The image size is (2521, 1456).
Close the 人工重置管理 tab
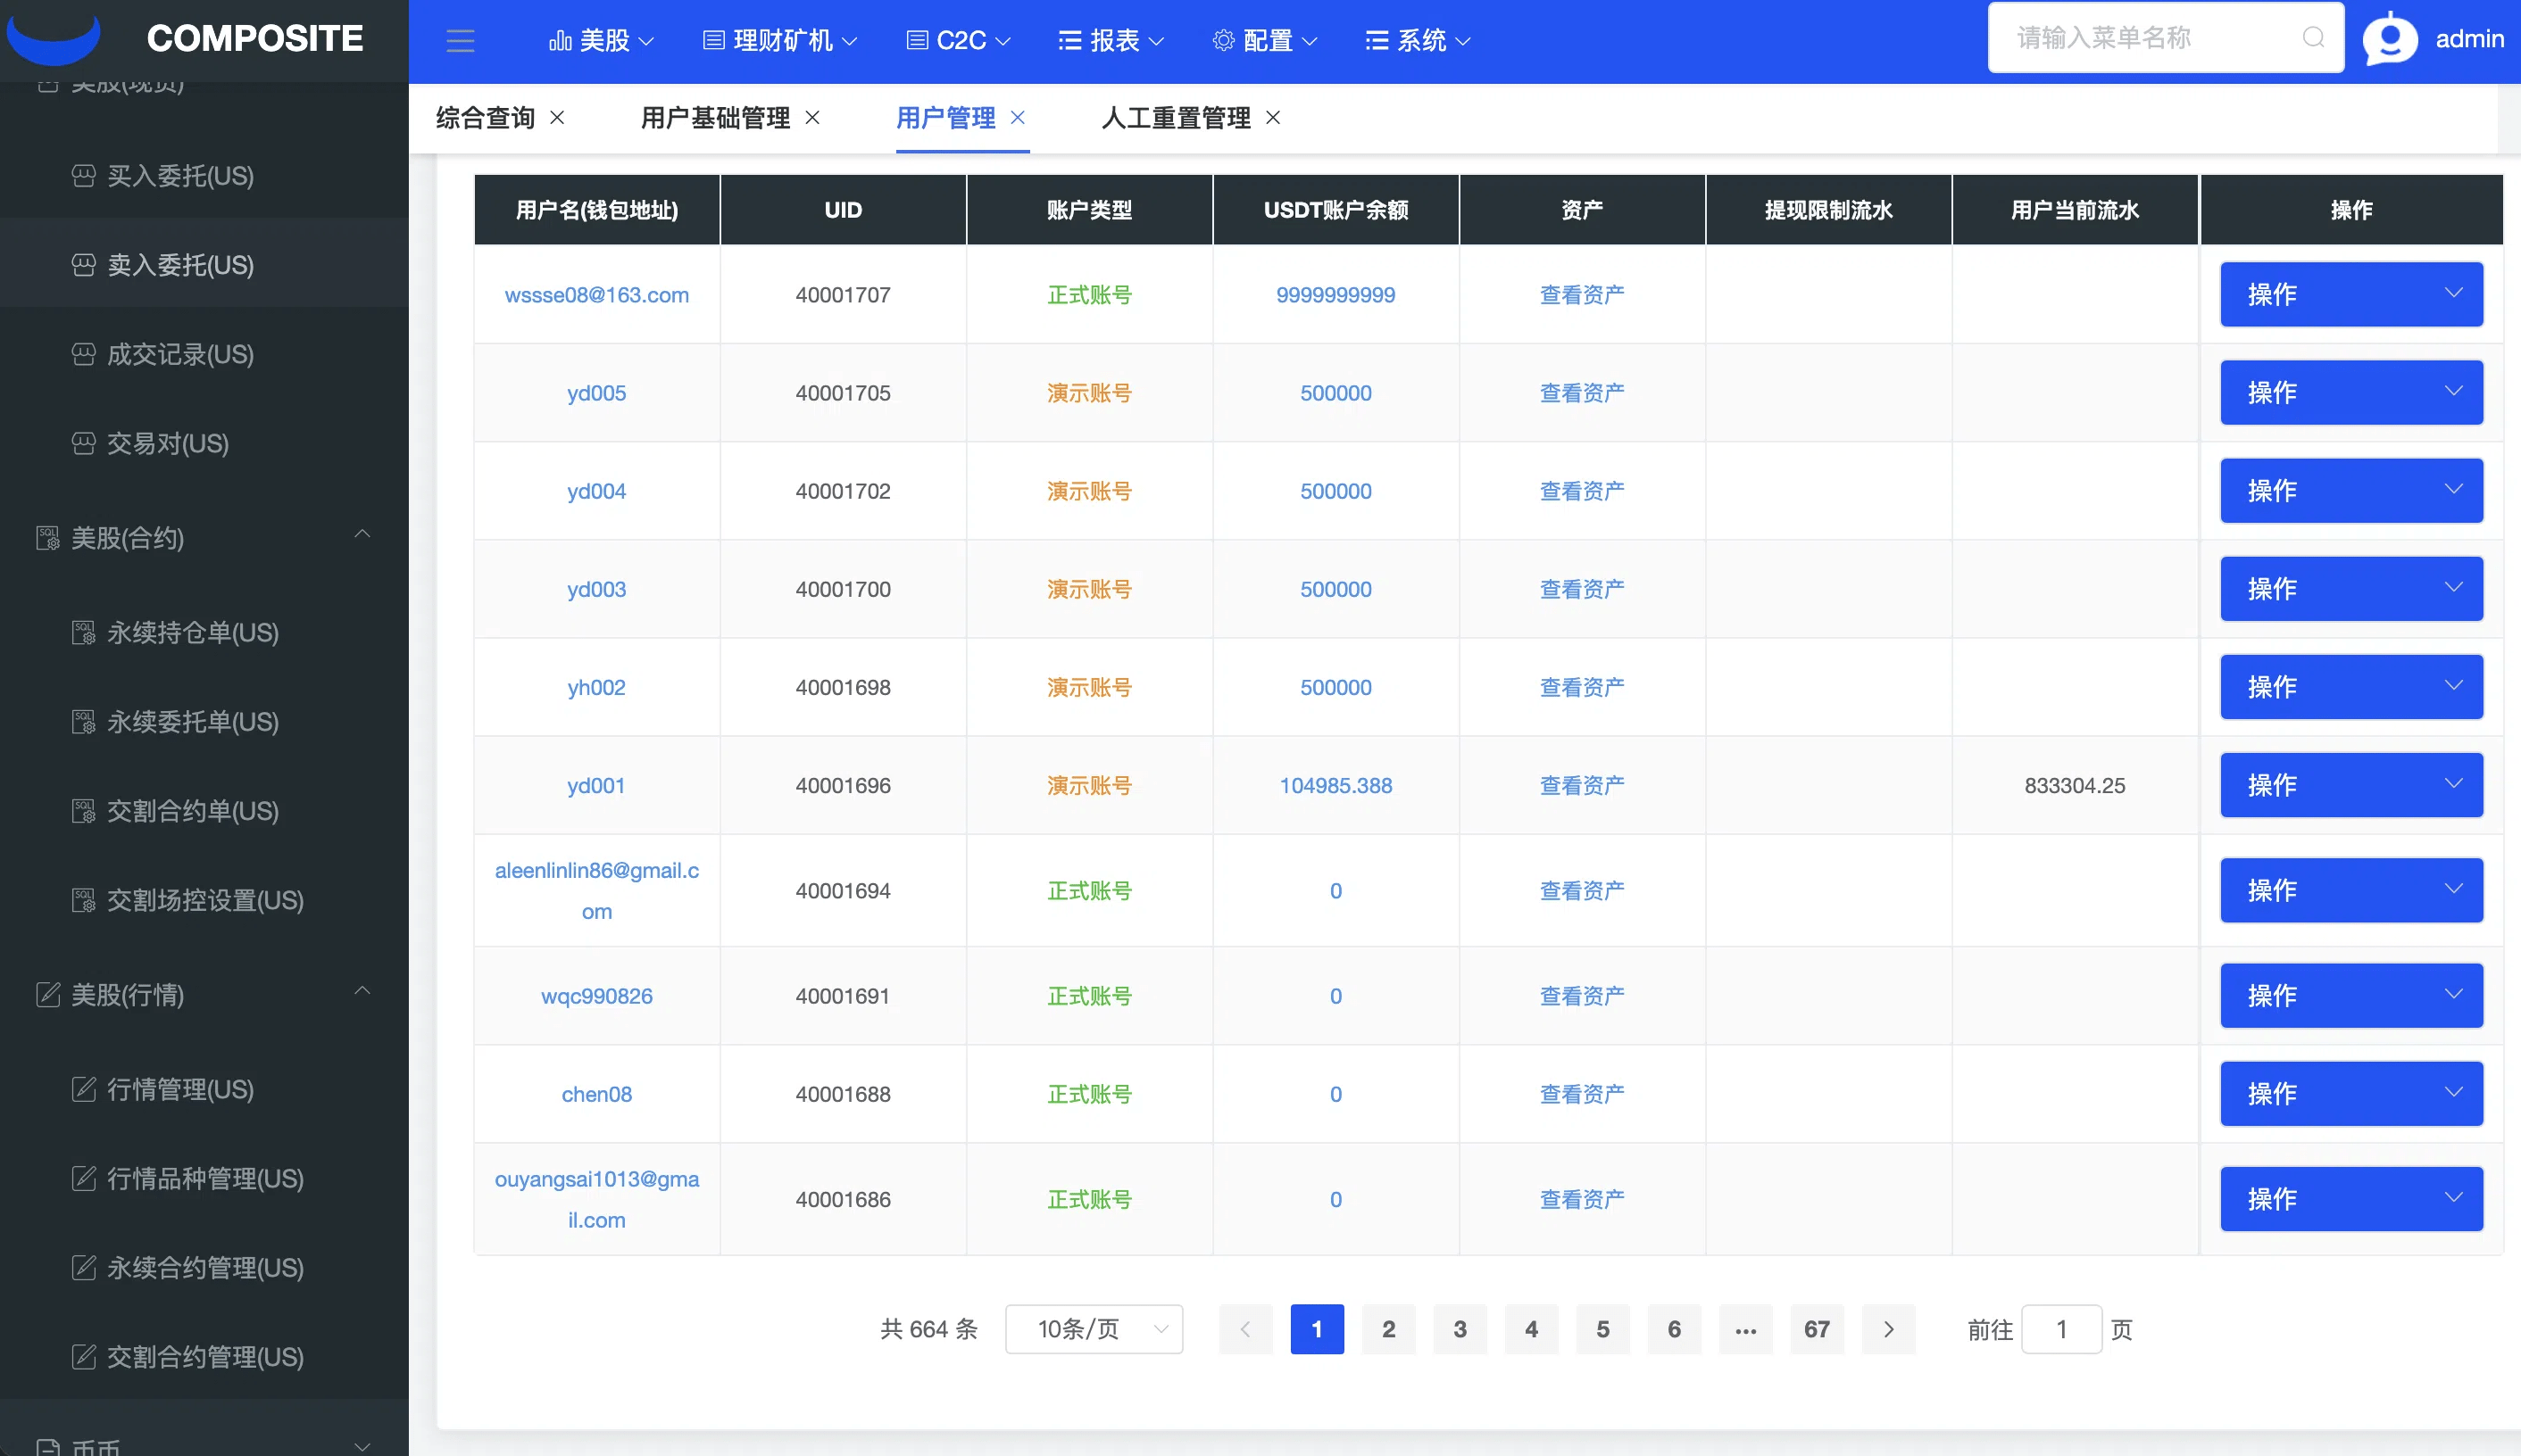click(x=1272, y=118)
